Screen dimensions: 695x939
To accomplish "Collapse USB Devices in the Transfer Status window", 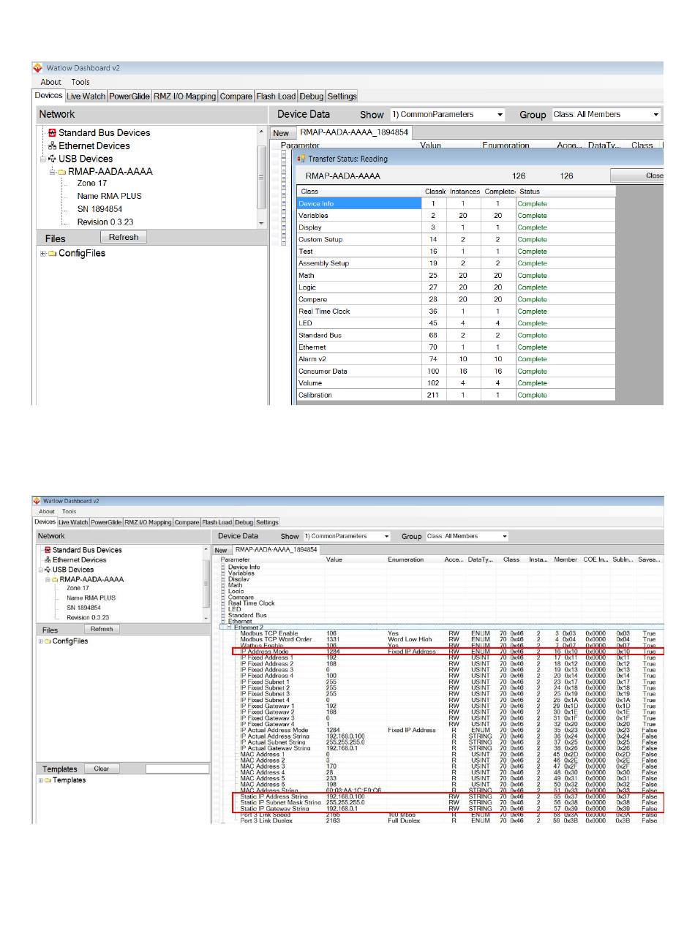I will coord(43,159).
